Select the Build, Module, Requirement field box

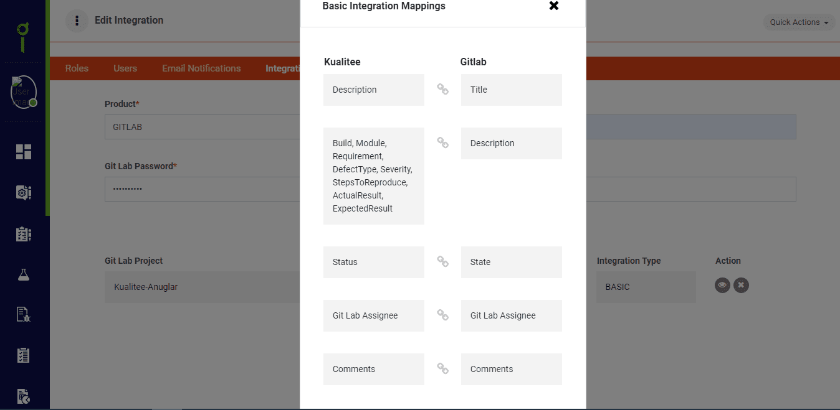pos(374,176)
